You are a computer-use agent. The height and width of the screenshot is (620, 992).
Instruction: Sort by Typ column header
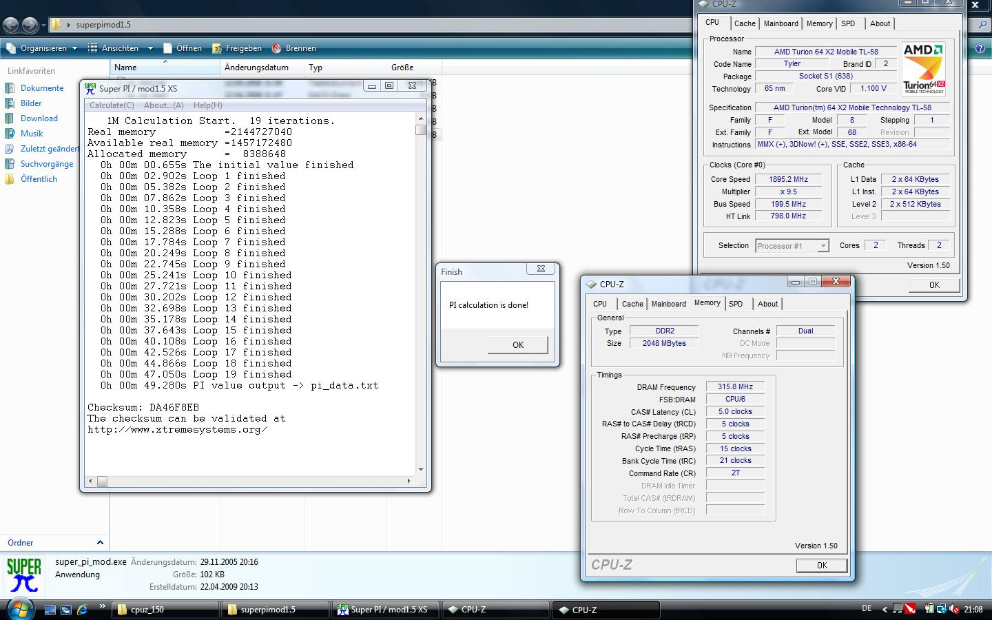(x=345, y=68)
